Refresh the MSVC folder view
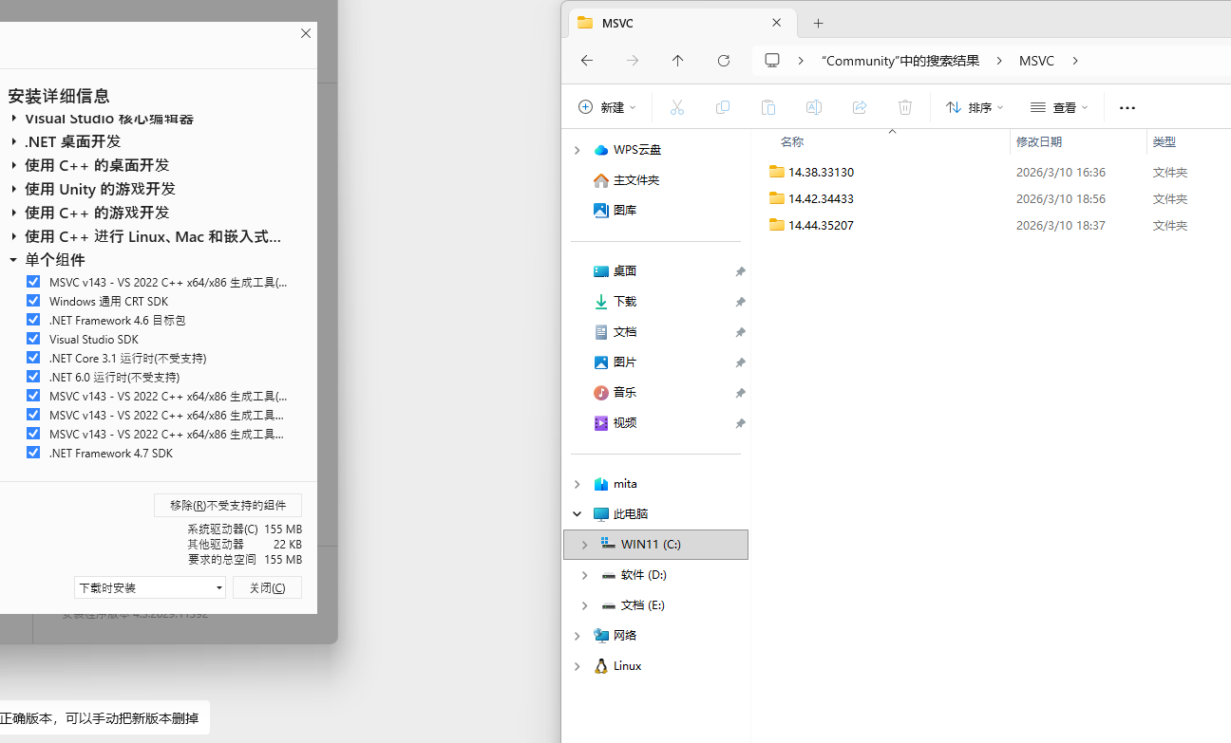This screenshot has height=743, width=1231. point(724,61)
